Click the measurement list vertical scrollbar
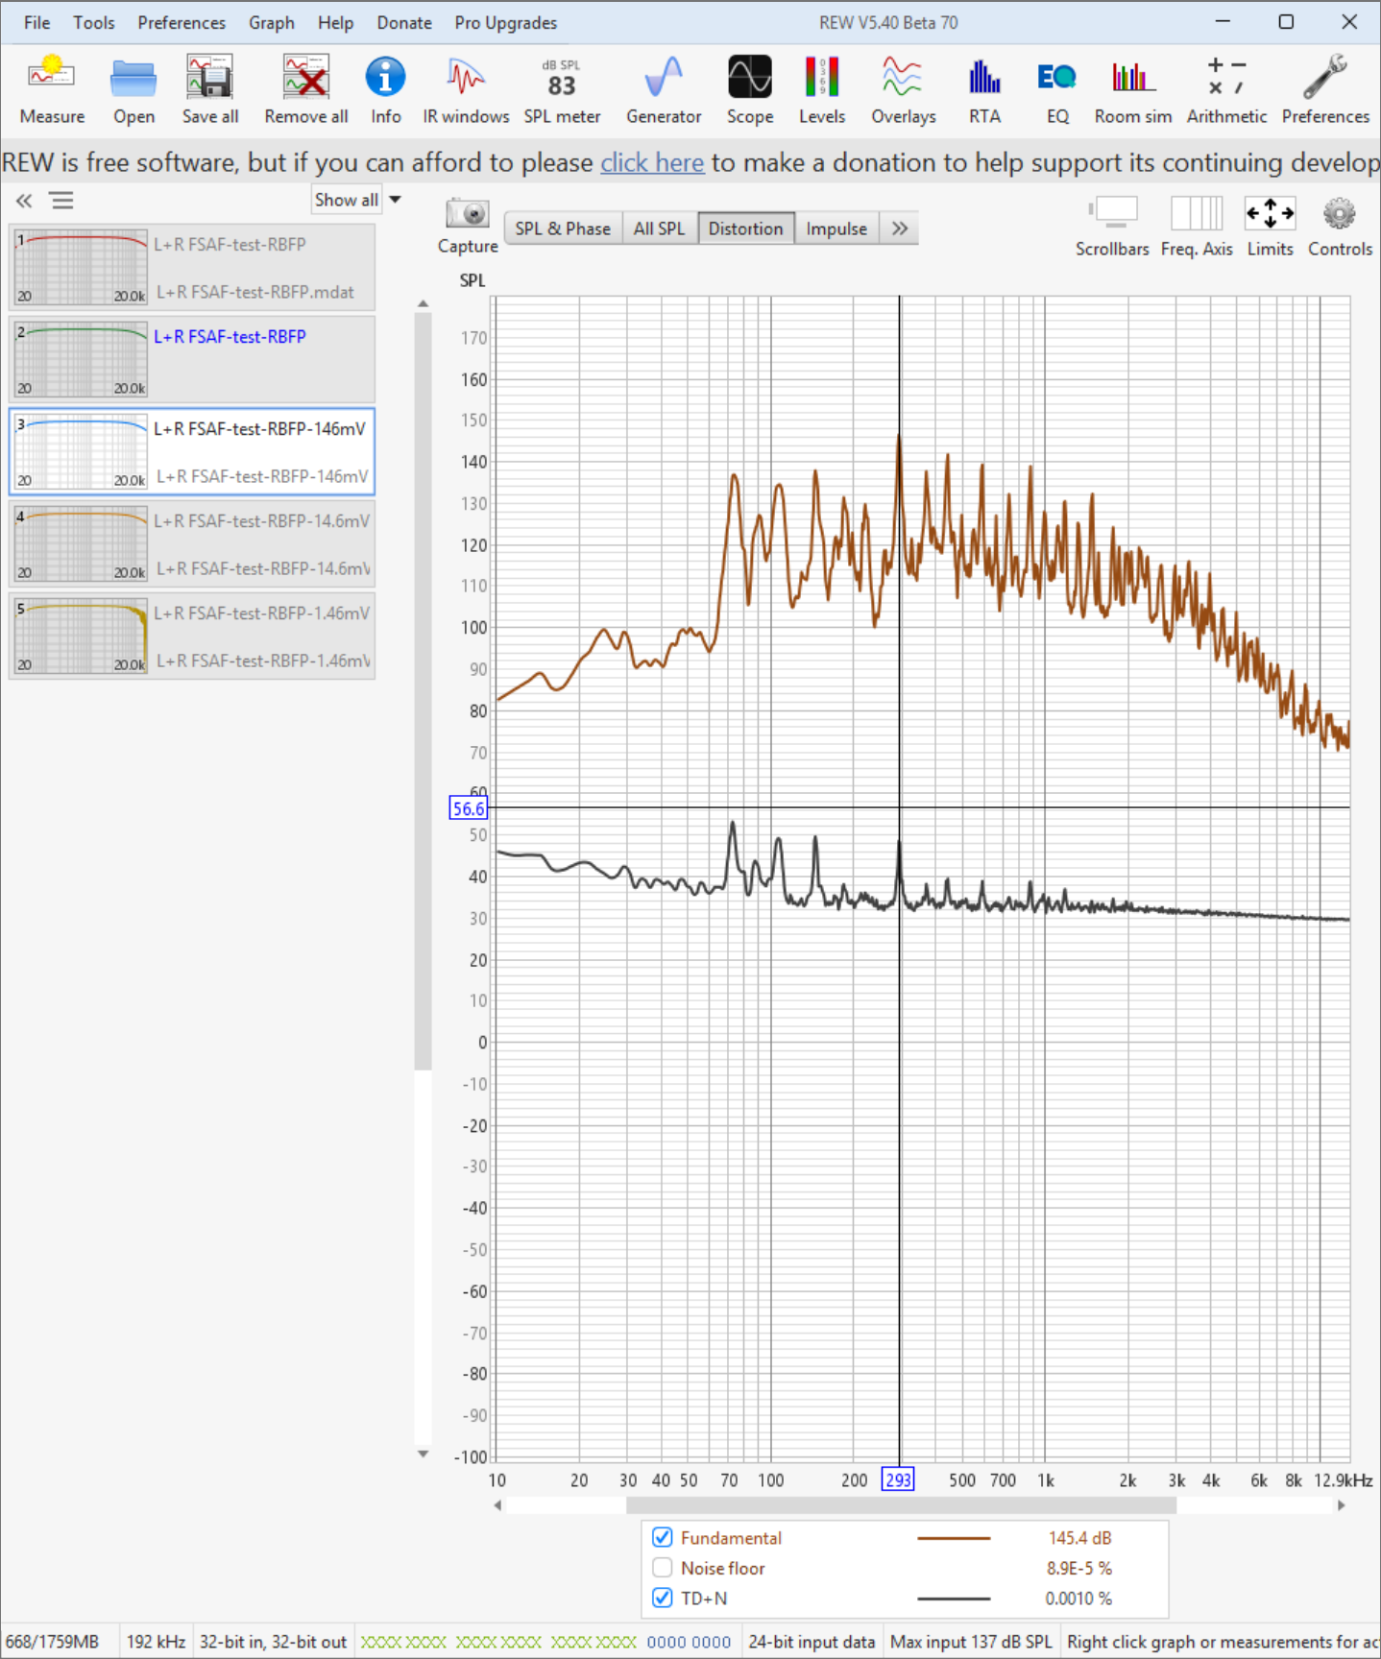Viewport: 1381px width, 1659px height. pyautogui.click(x=423, y=691)
